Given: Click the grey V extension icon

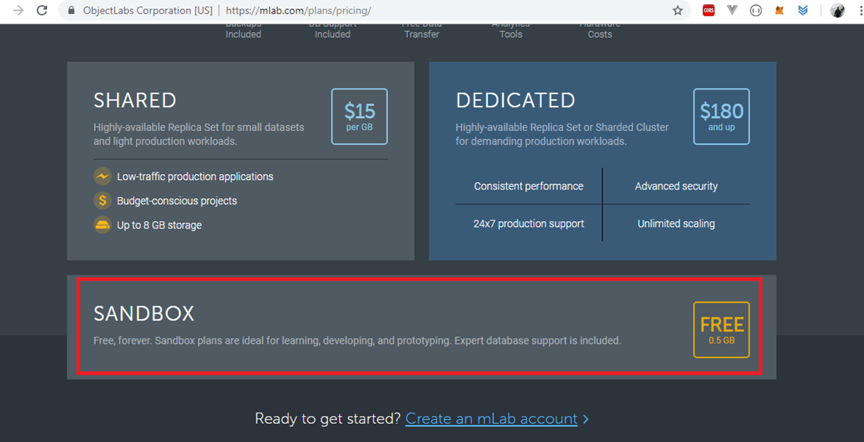Looking at the screenshot, I should click(x=732, y=11).
